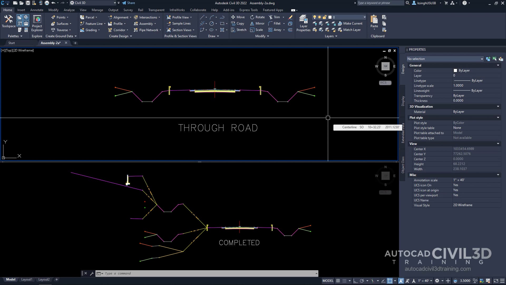Expand the Assembly dropdown in the ribbon

pyautogui.click(x=155, y=23)
